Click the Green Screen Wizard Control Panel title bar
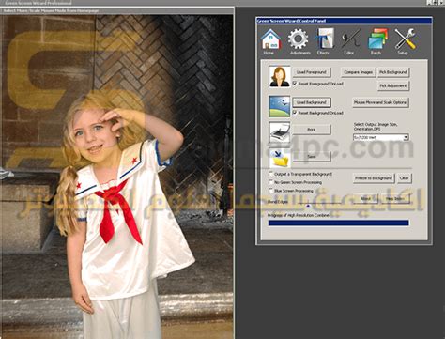The width and height of the screenshot is (445, 339). [x=344, y=21]
